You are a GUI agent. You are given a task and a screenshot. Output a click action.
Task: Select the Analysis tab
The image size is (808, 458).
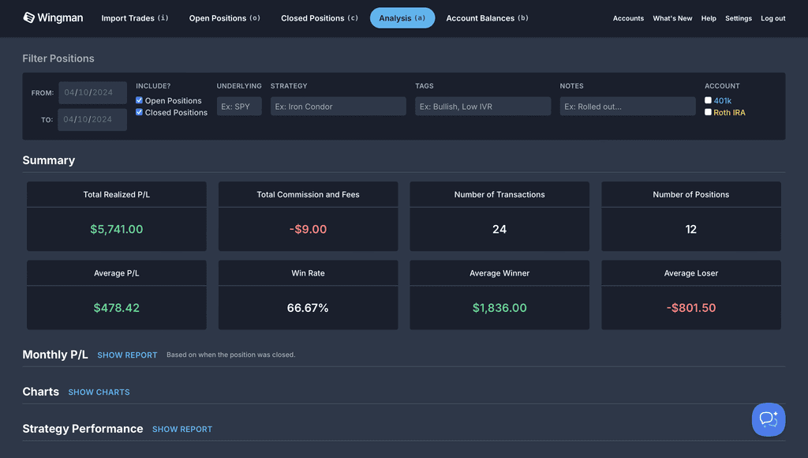tap(402, 17)
